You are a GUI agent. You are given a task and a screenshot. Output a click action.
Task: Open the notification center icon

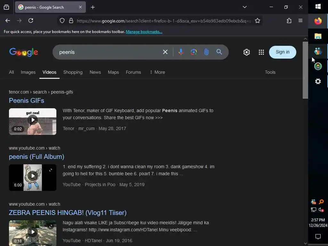click(x=318, y=237)
